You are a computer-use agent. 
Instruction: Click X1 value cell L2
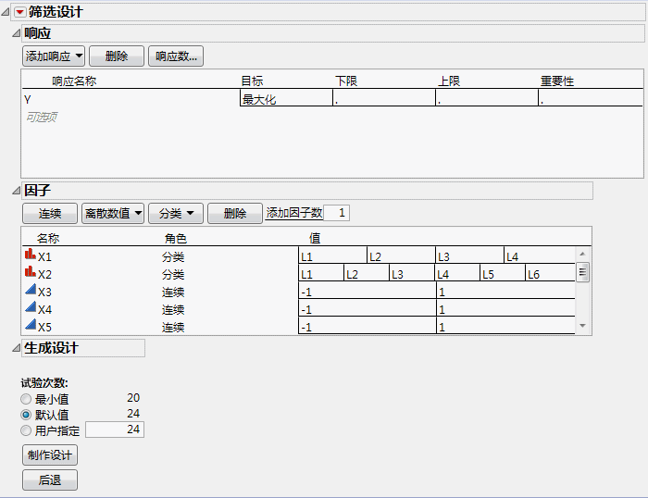(401, 255)
